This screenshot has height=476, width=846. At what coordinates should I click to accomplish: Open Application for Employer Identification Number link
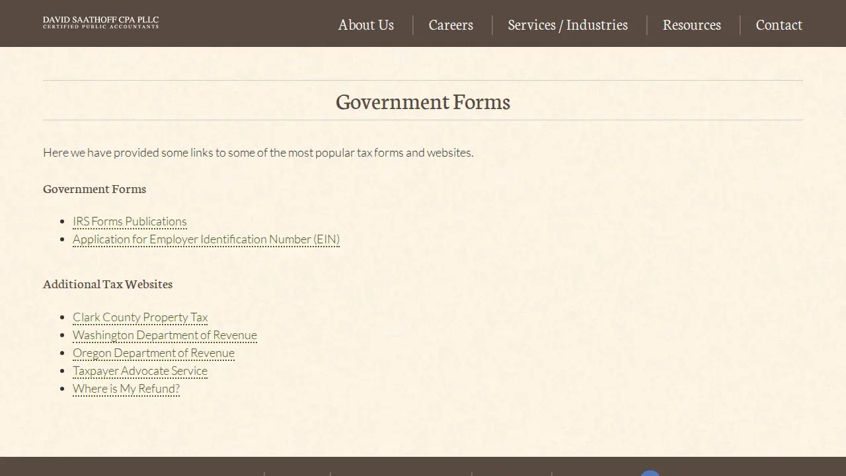coord(206,239)
